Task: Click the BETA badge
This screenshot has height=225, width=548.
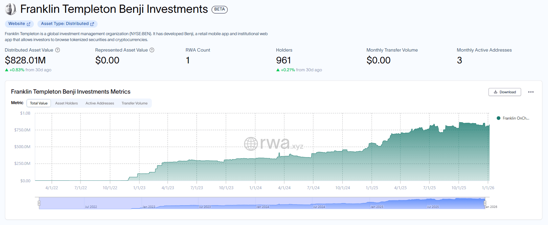Action: tap(219, 9)
